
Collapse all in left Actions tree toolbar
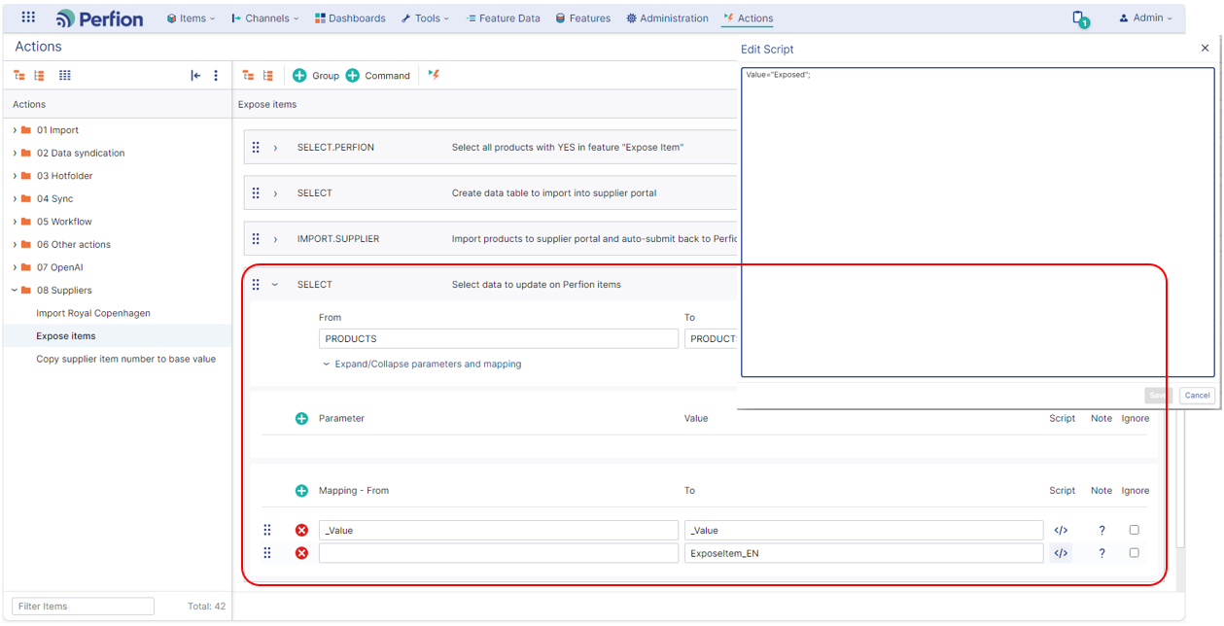pos(19,75)
